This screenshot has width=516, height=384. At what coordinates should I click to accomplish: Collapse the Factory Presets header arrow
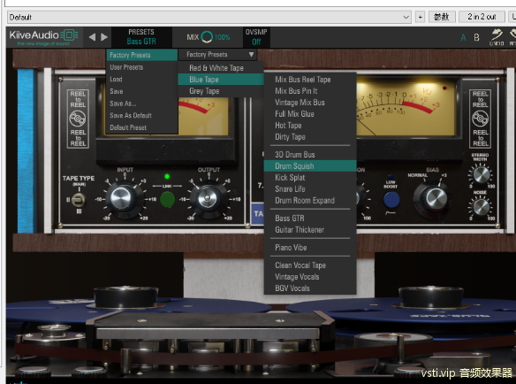251,54
